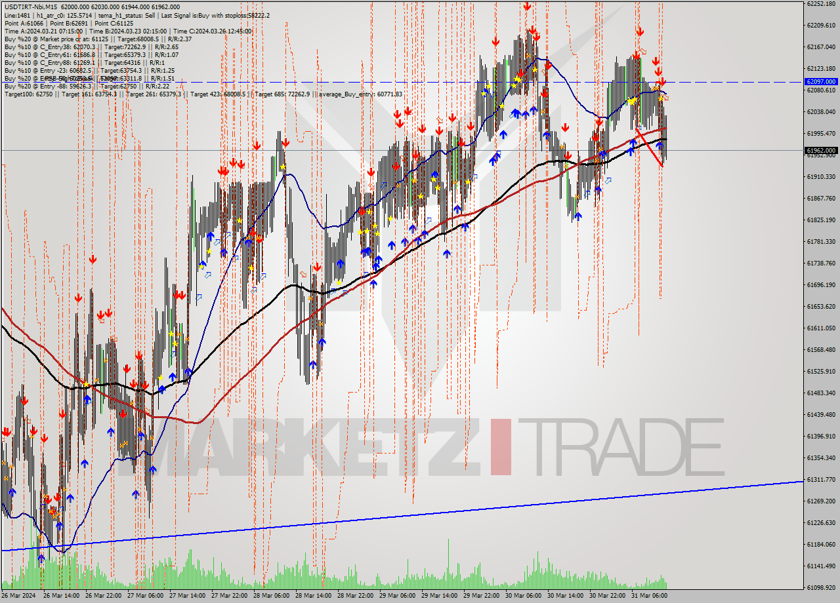Select the 61483.340 price axis label

click(x=821, y=393)
